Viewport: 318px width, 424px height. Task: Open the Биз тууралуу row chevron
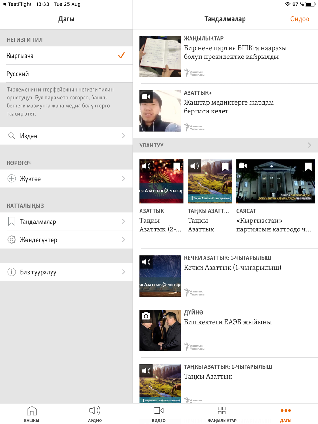click(124, 272)
